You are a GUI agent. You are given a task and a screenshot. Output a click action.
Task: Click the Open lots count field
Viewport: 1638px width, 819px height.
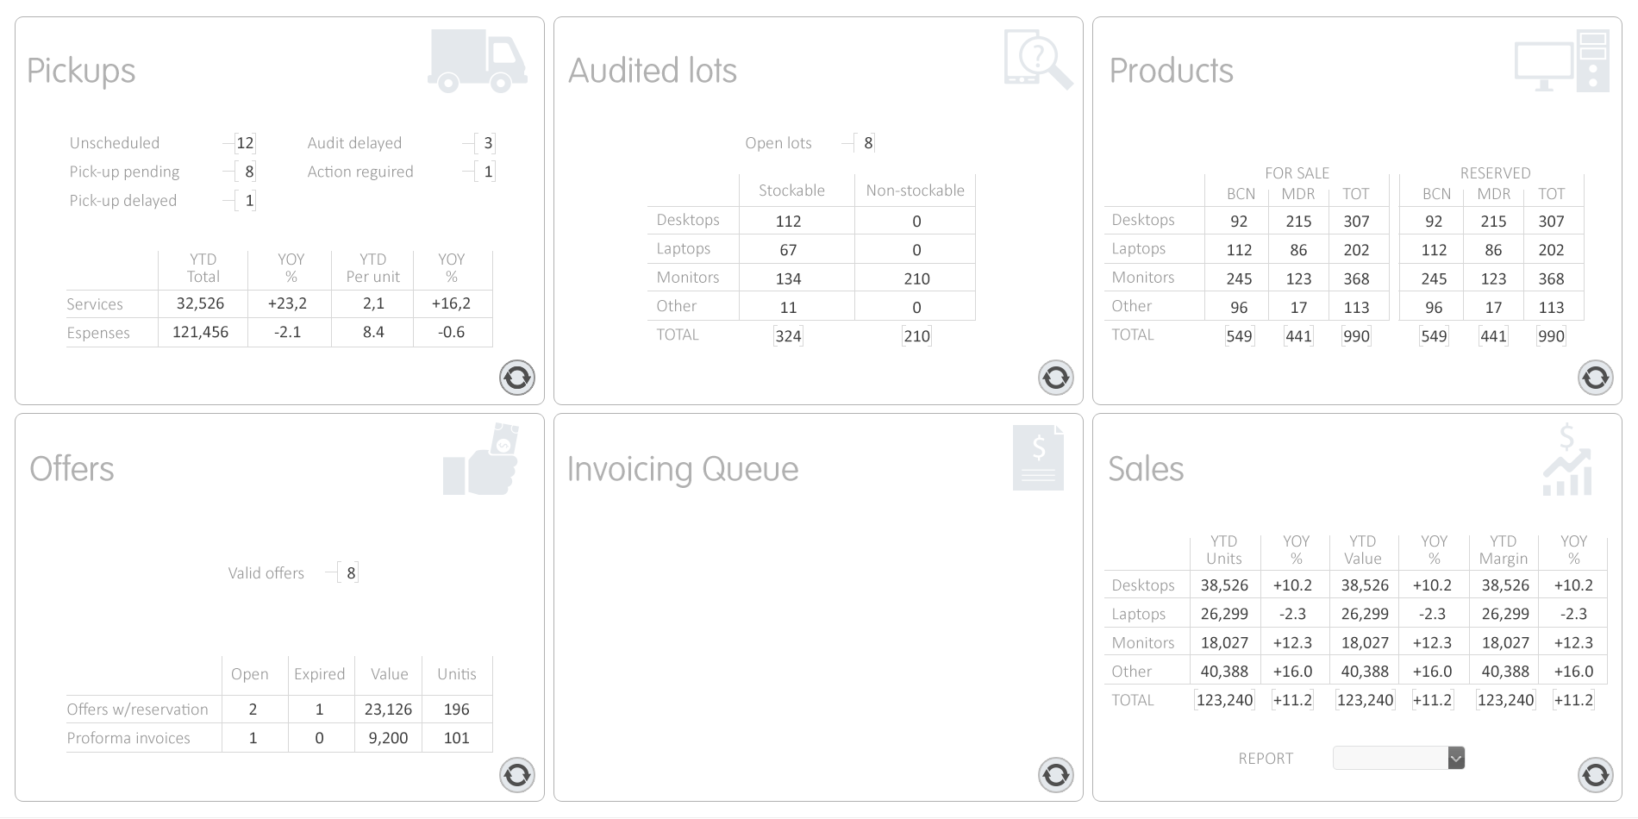(868, 143)
